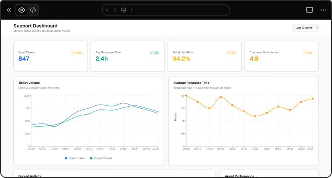Click 06:00 data point on response chart
Image resolution: width=332 pixels, height=178 pixels.
(221, 97)
